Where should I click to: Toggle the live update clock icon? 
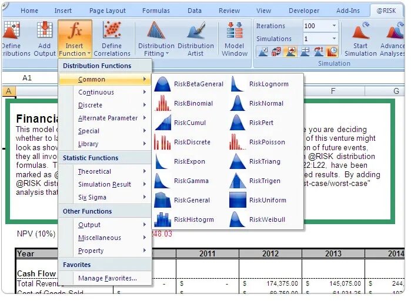pyautogui.click(x=332, y=51)
